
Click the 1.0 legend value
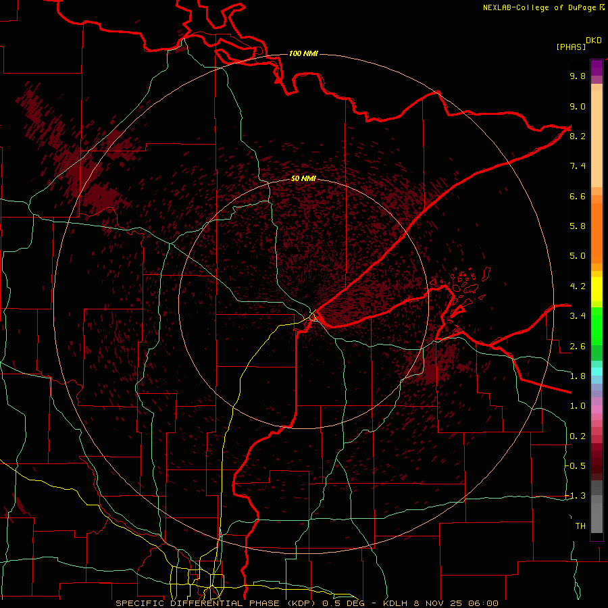[x=578, y=406]
